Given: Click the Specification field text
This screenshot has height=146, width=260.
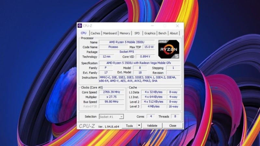Looking at the screenshot, I should point(139,63).
